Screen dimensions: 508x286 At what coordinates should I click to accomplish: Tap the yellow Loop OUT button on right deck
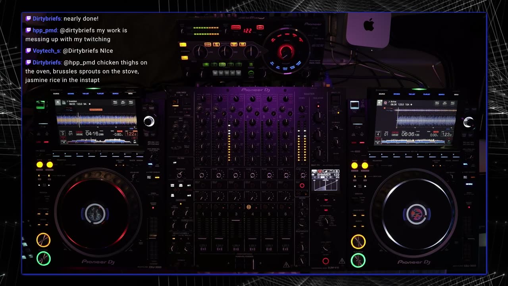point(365,165)
